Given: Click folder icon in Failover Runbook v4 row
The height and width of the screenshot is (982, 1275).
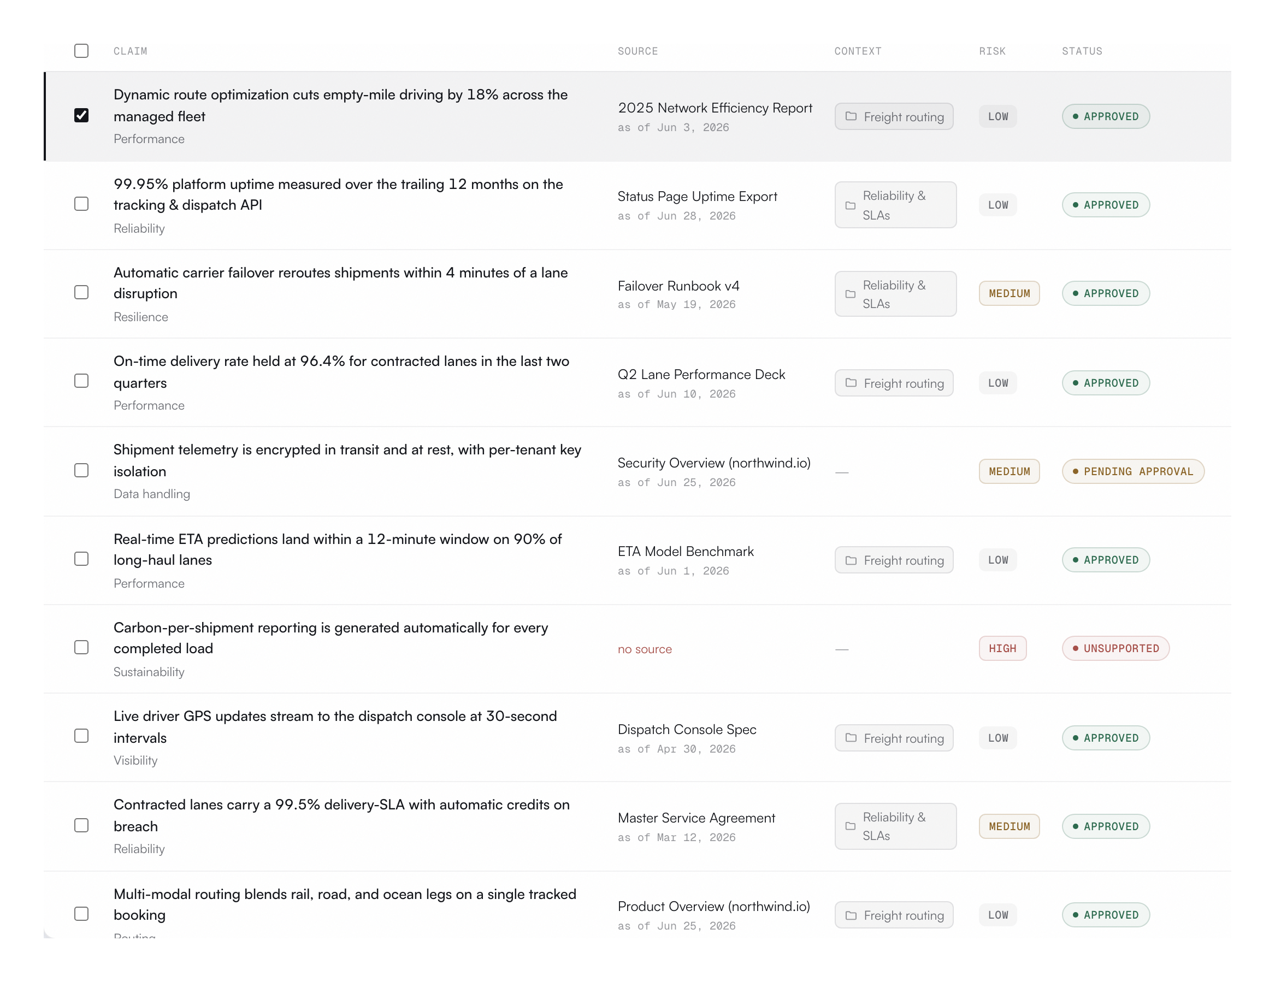Looking at the screenshot, I should [851, 294].
